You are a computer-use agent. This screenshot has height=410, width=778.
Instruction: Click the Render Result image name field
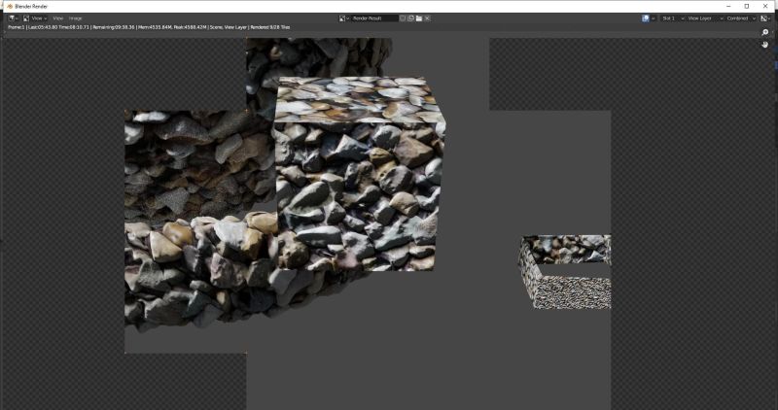(x=374, y=18)
